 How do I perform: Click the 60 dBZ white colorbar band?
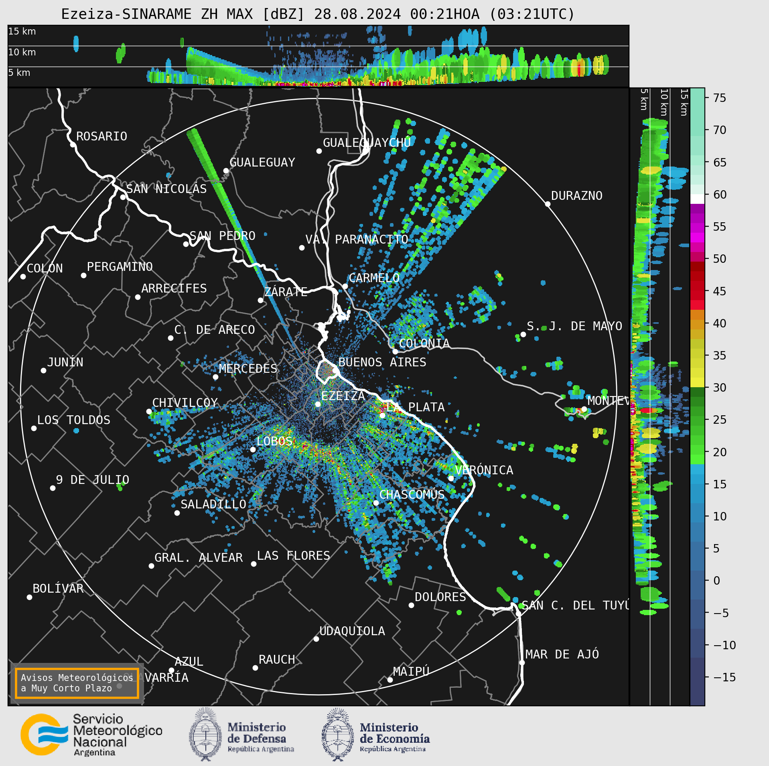[x=697, y=199]
